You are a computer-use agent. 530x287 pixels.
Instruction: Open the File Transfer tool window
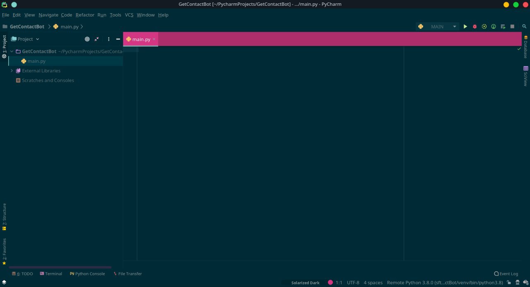[x=128, y=273]
